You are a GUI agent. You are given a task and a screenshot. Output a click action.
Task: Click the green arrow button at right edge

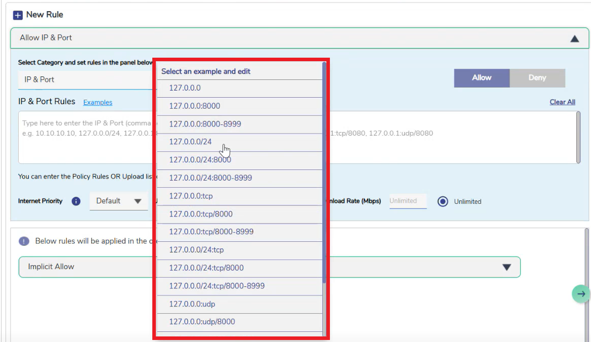pyautogui.click(x=581, y=294)
